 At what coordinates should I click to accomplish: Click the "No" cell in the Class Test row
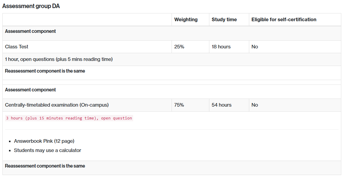(x=255, y=47)
